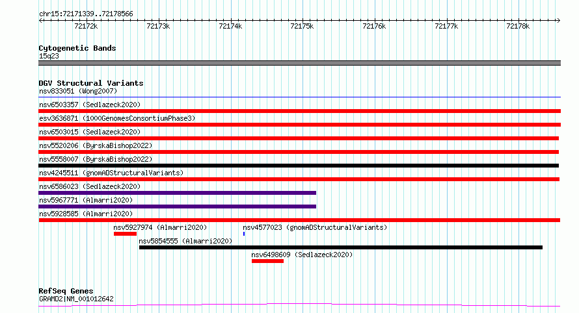The width and height of the screenshot is (579, 313).
Task: Click the 72175k ruler tick label
Action: pyautogui.click(x=302, y=26)
